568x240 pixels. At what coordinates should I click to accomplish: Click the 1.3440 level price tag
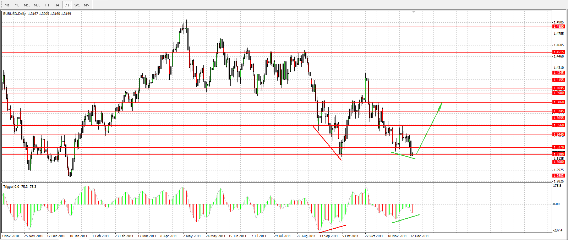(559, 135)
